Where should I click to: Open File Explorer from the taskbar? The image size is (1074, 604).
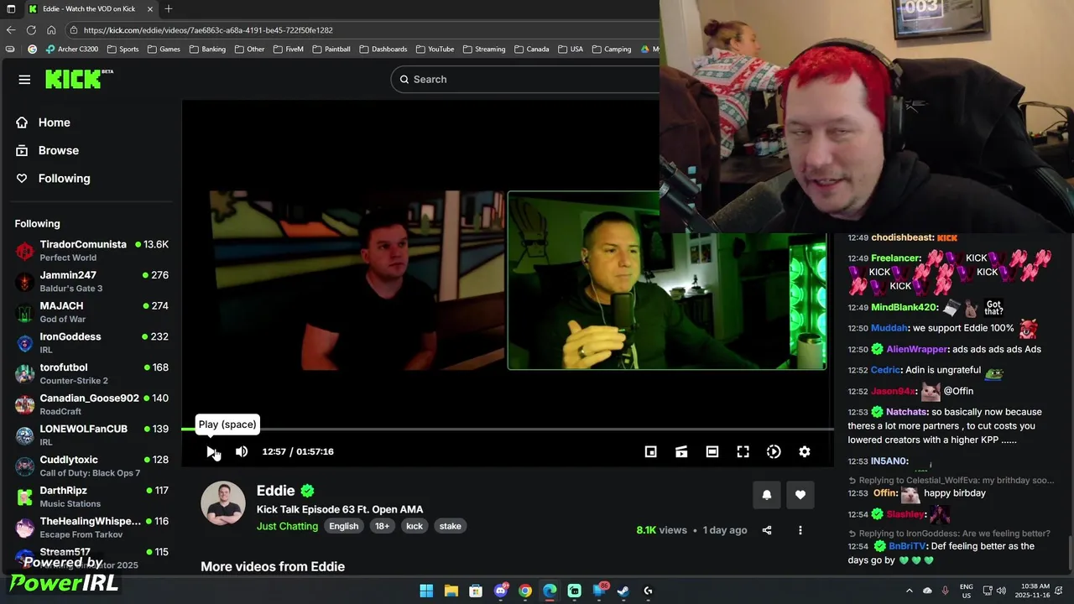[451, 591]
